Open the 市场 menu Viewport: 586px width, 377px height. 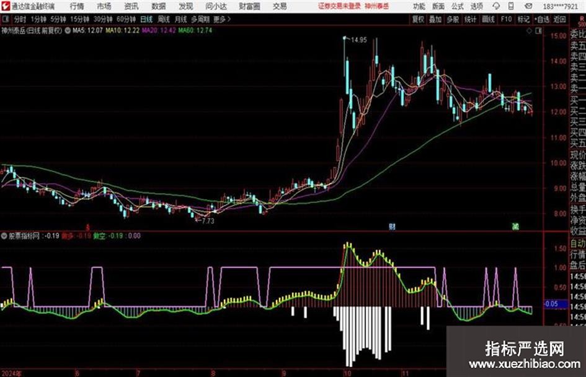pos(104,6)
